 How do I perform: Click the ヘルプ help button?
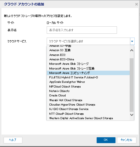[x=13, y=140]
